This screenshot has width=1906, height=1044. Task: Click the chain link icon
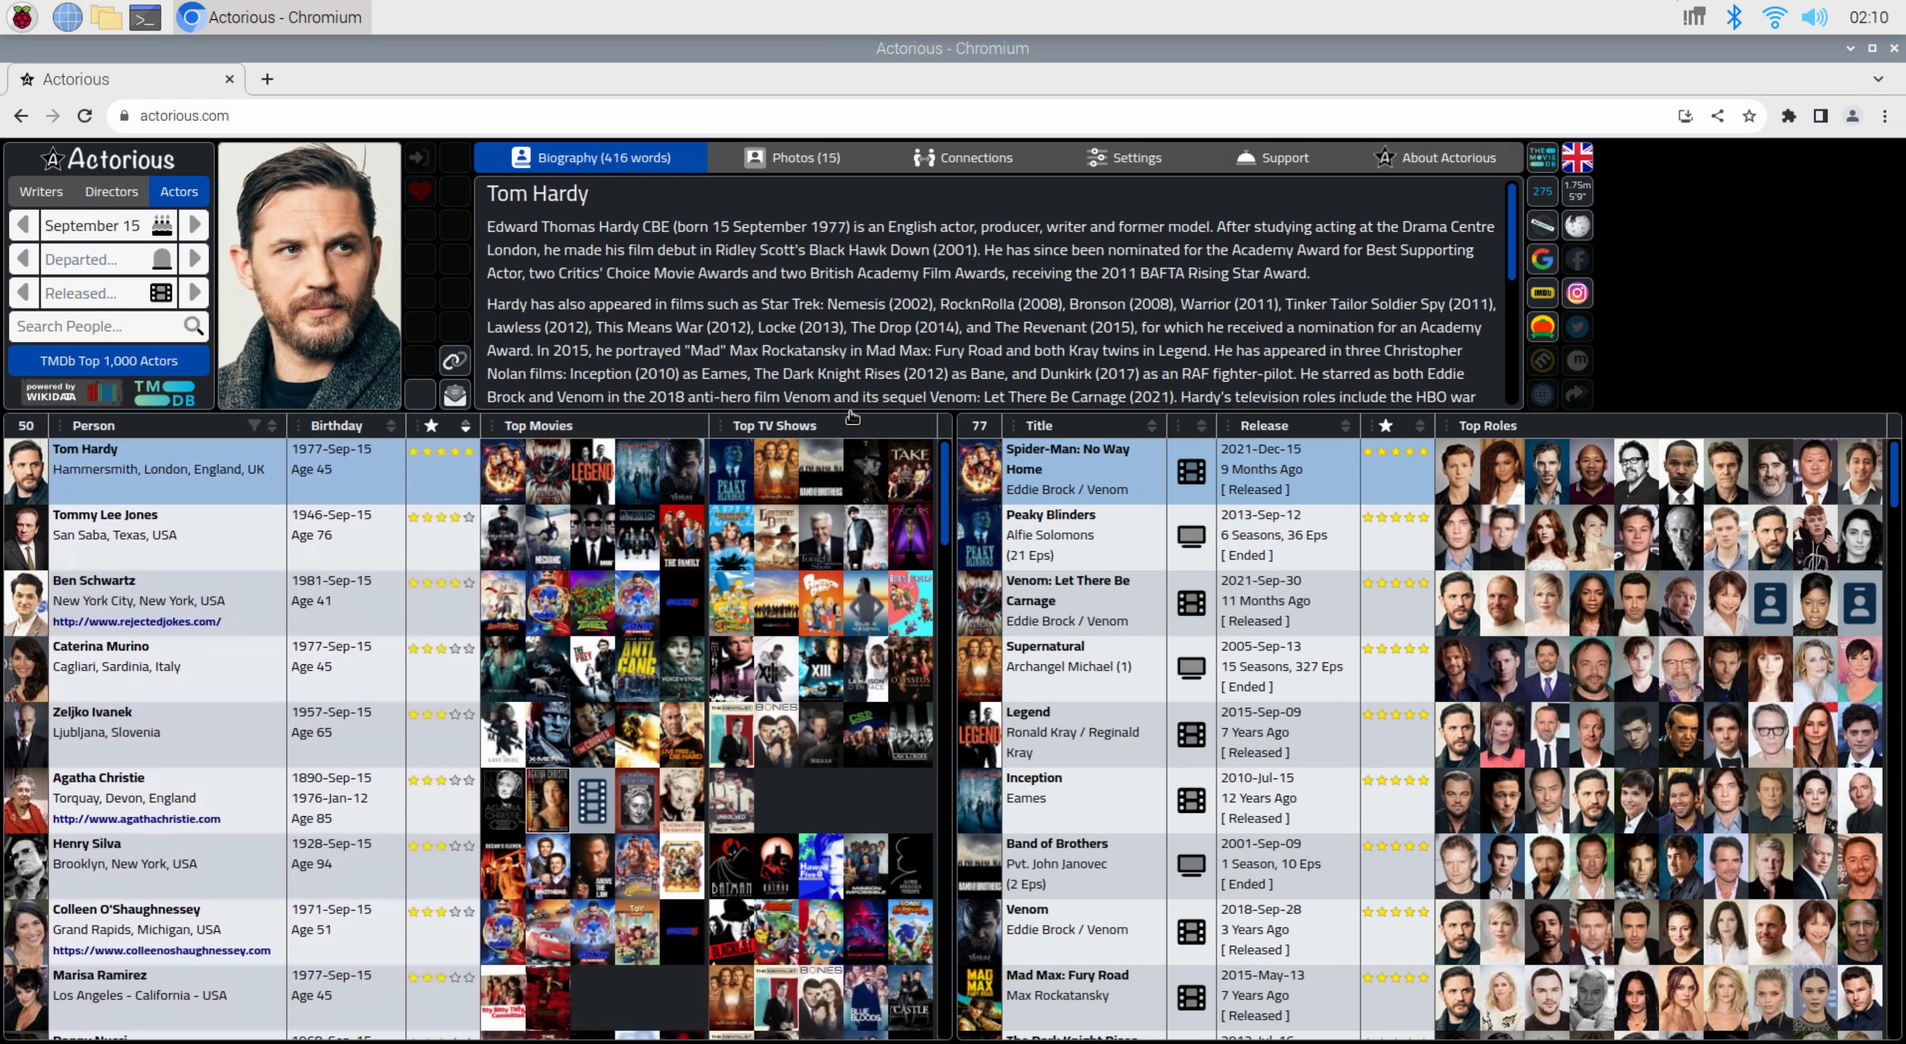pos(454,361)
